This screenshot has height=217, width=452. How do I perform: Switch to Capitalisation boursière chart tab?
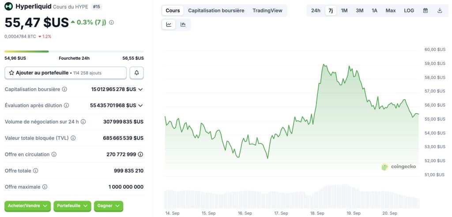216,11
